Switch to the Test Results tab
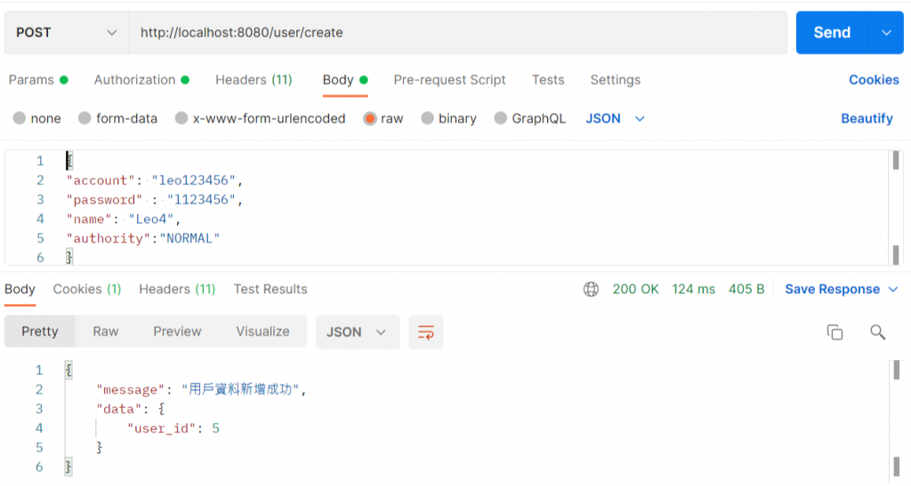 pos(270,290)
